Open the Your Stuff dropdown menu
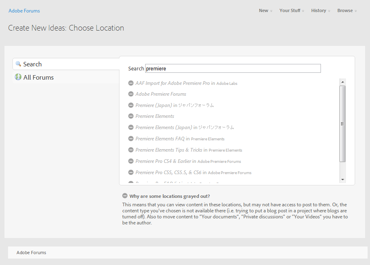Image resolution: width=370 pixels, height=265 pixels. click(x=292, y=10)
